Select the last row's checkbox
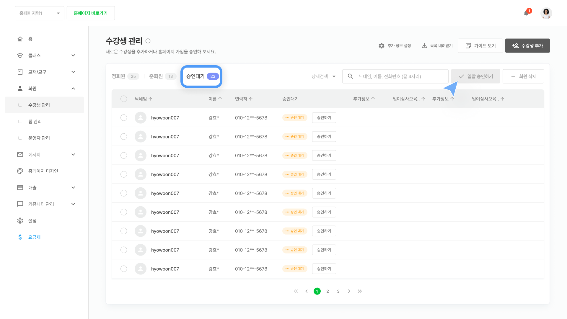This screenshot has height=319, width=567. [x=124, y=269]
